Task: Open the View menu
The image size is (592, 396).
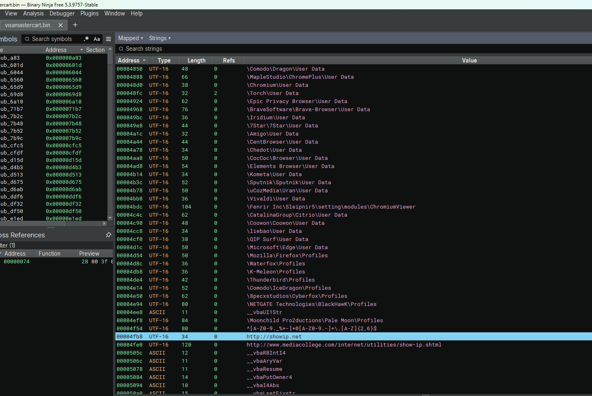Action: click(x=11, y=13)
